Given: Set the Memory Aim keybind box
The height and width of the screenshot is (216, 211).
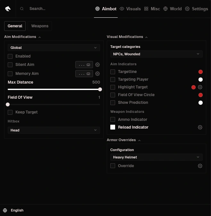Looking at the screenshot, I should coord(84,74).
